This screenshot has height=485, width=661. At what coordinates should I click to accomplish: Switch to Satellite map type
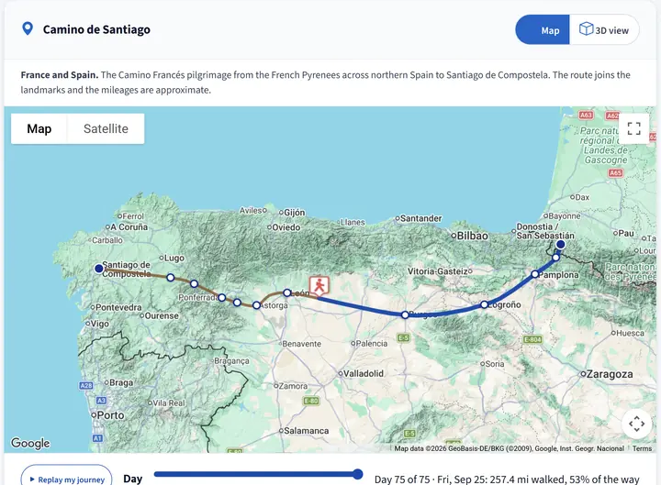(x=106, y=128)
